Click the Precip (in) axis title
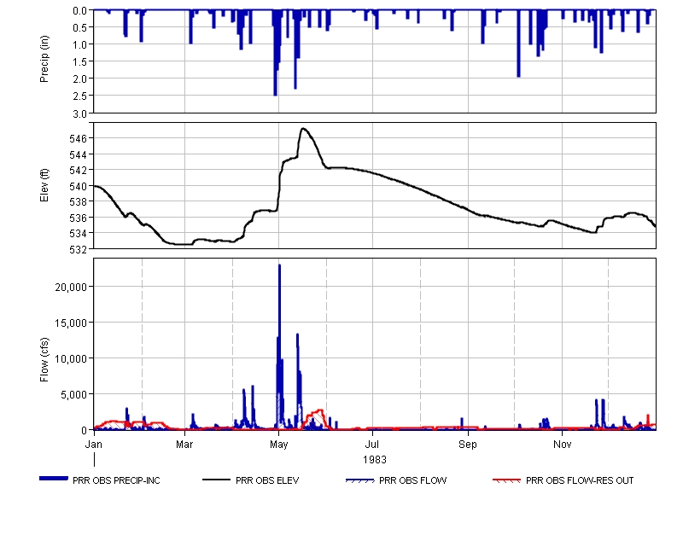Screen dimensions: 683x535 click(45, 61)
